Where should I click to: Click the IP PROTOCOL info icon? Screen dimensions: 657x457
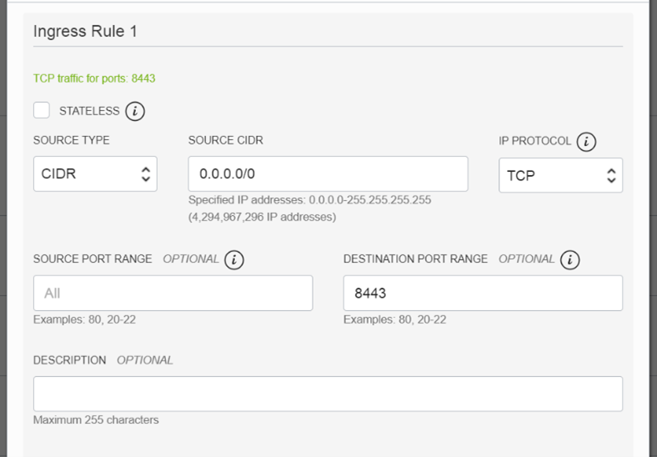click(586, 142)
